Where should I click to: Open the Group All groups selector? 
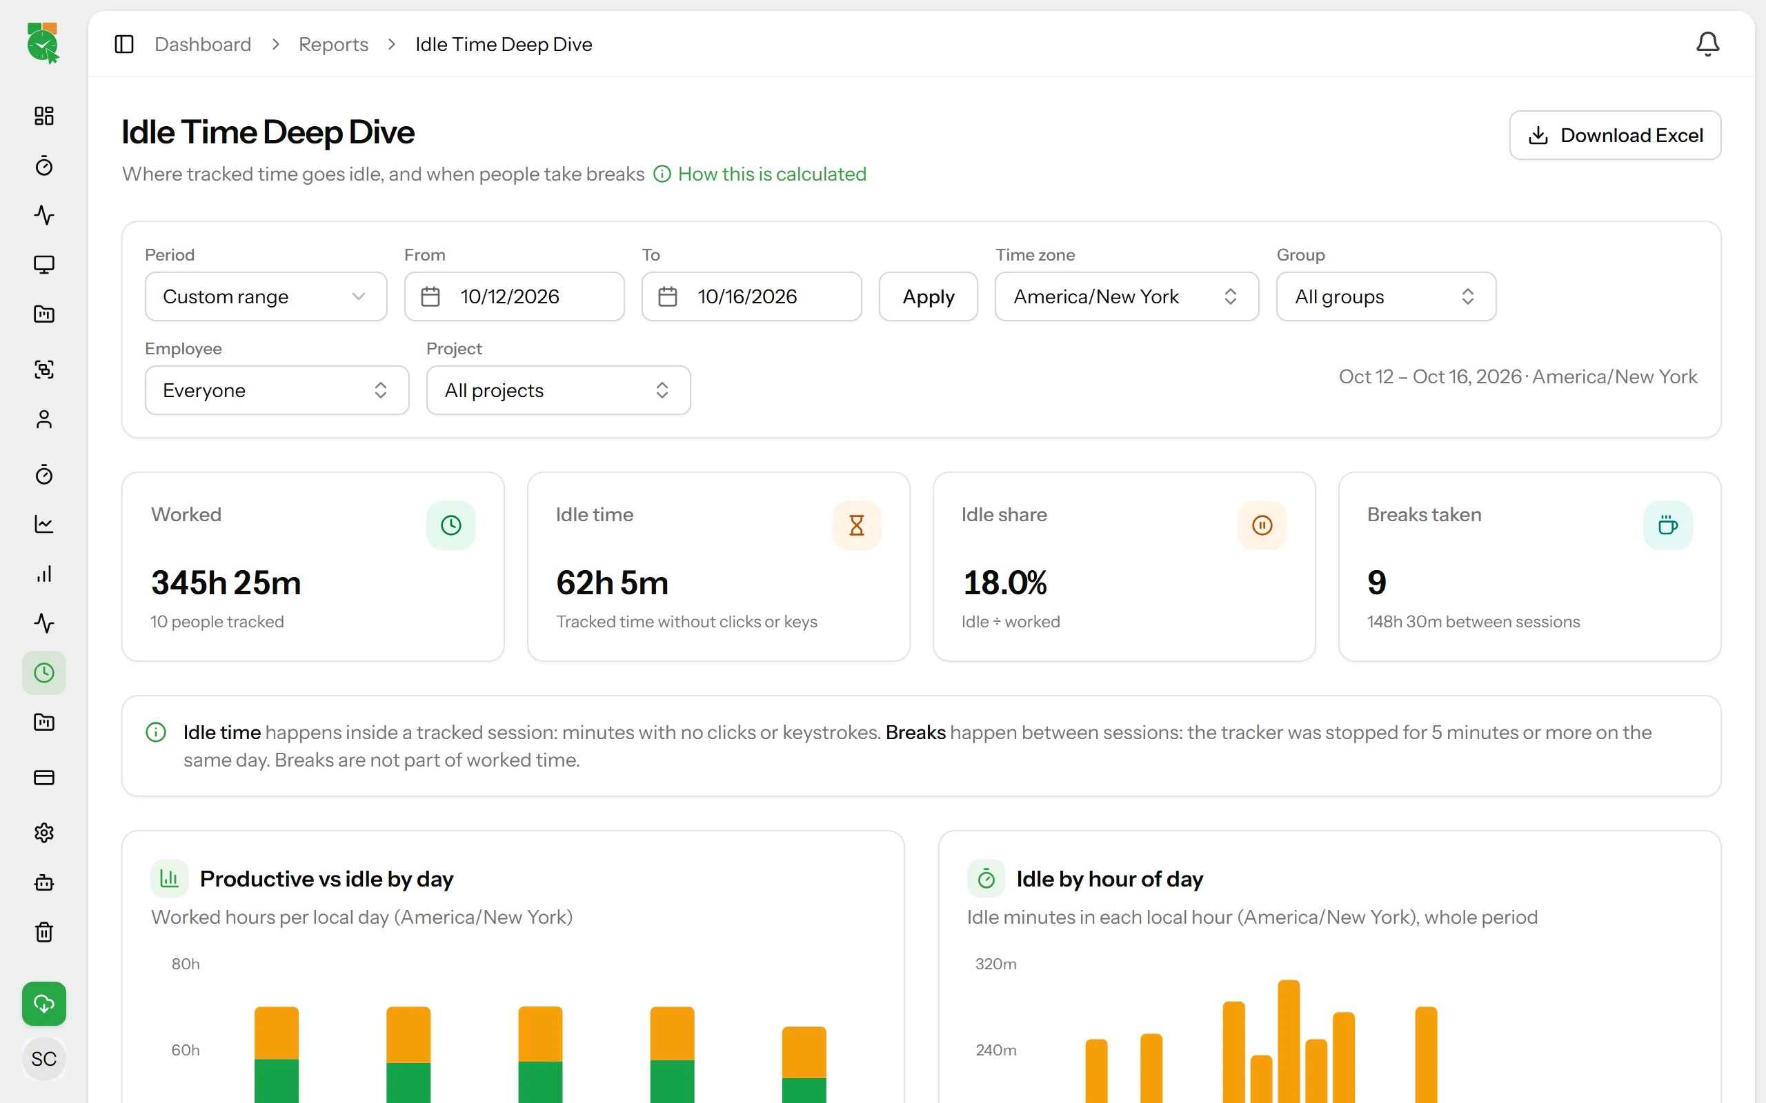coord(1386,297)
